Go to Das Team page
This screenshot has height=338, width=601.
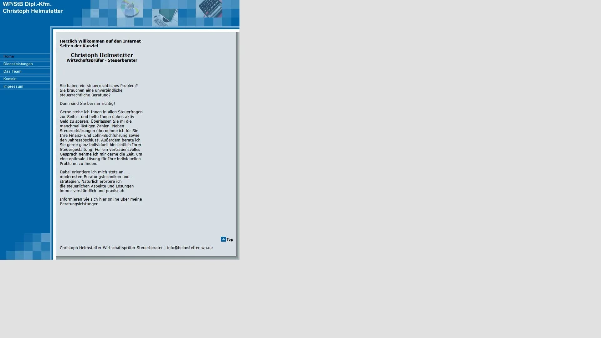click(x=13, y=71)
